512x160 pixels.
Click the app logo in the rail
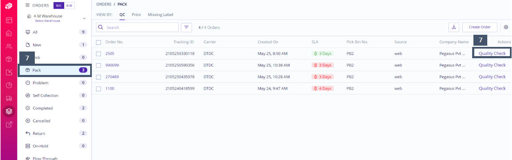8,6
